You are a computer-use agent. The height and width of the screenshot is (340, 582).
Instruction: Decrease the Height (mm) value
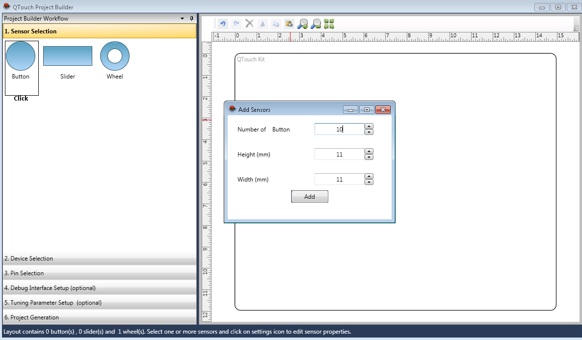click(x=370, y=157)
